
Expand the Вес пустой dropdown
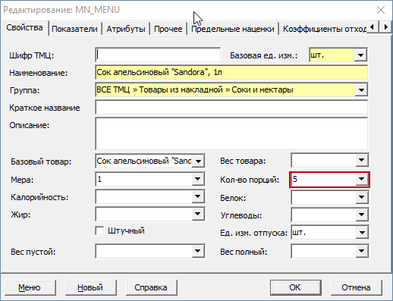coord(198,251)
